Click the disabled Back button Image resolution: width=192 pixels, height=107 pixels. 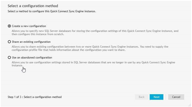pyautogui.click(x=141, y=97)
